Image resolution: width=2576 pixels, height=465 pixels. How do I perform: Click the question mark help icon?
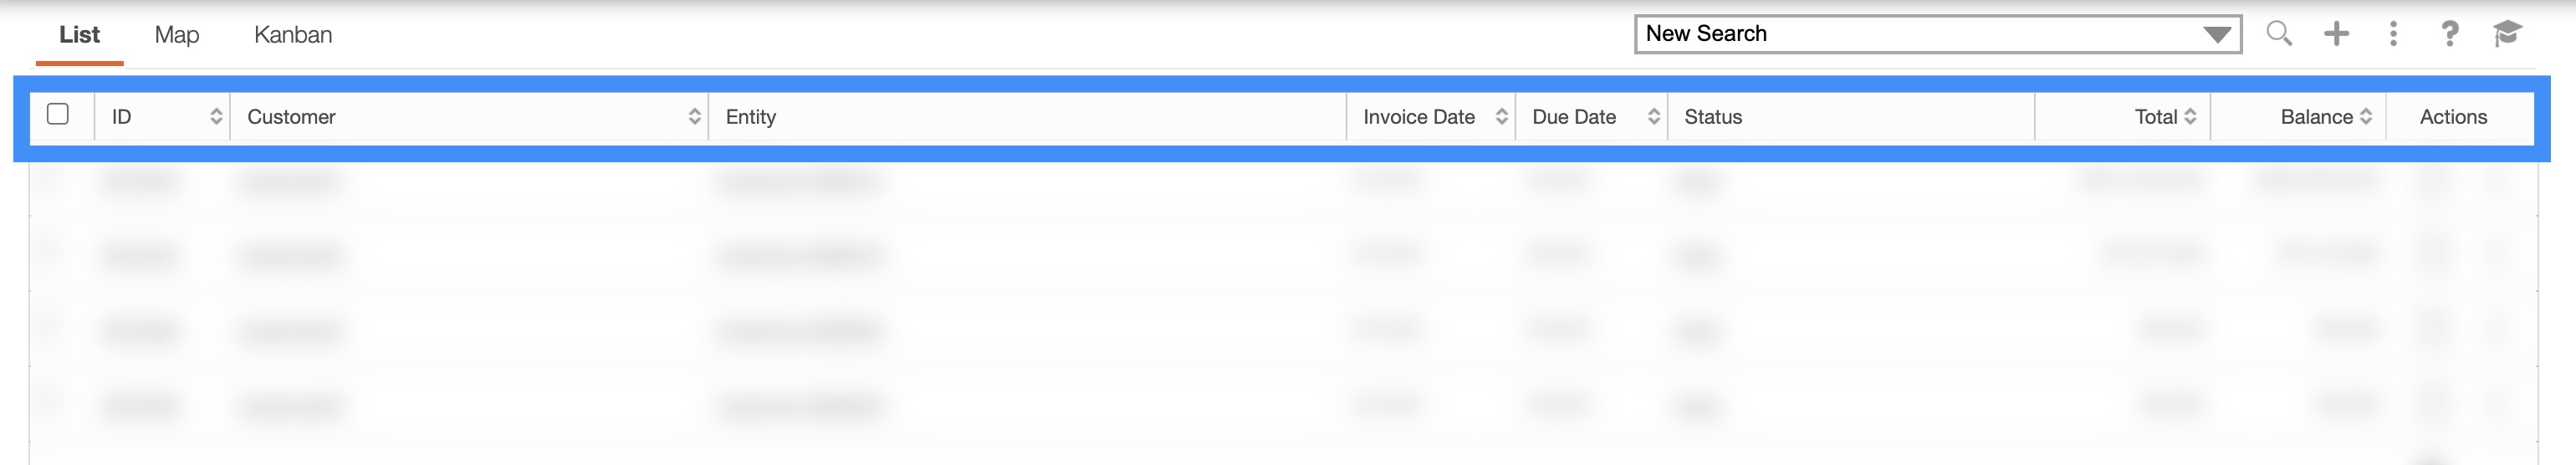(x=2449, y=34)
